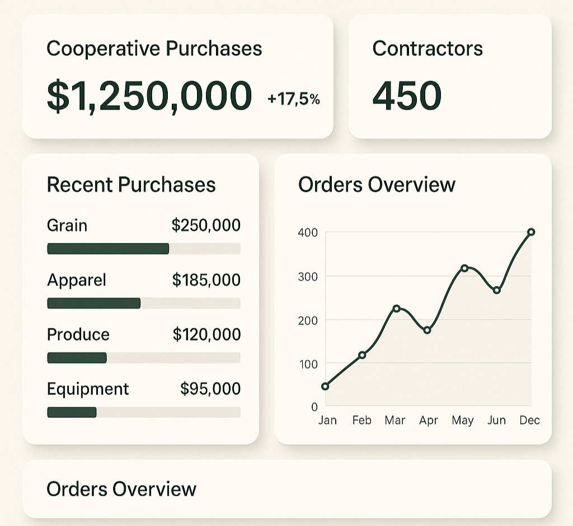573x526 pixels.
Task: Select the $250,000 Grain amount
Action: coord(205,226)
